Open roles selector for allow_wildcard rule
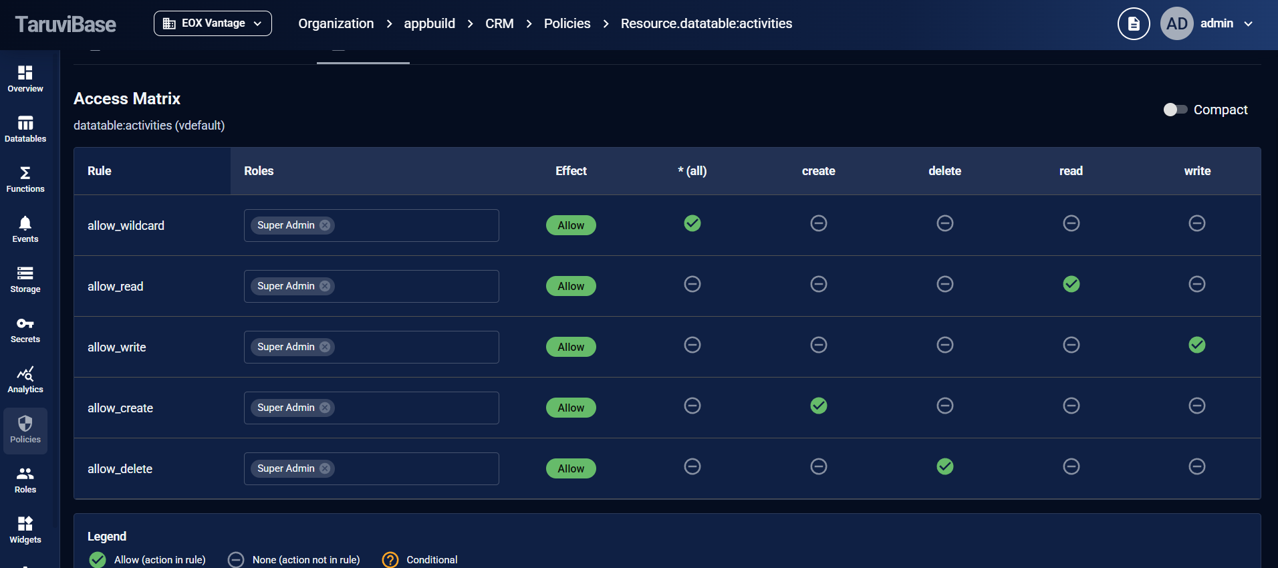This screenshot has height=568, width=1278. [372, 225]
